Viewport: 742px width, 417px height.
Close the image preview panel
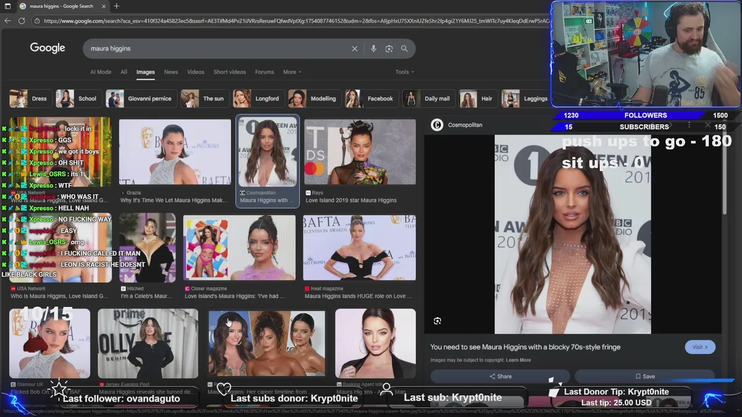[707, 125]
